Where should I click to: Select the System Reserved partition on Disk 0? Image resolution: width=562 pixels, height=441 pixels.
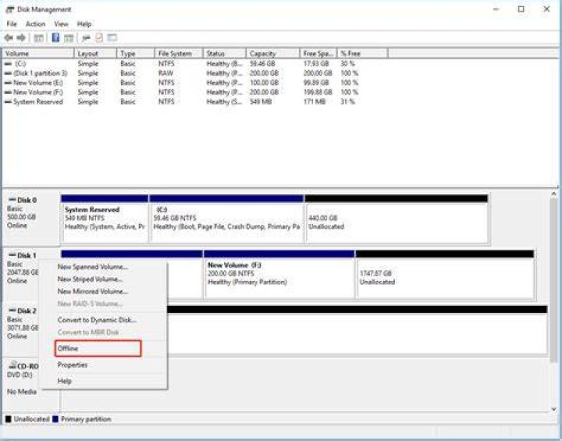[105, 219]
